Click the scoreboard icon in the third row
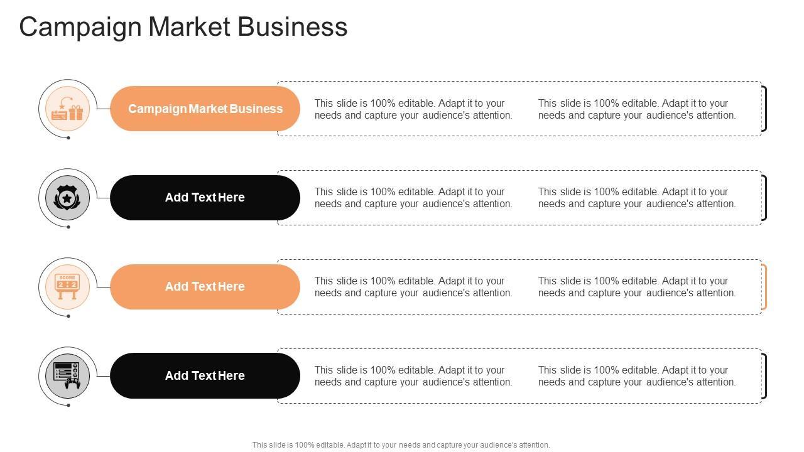Screen dimensions: 804x452 pos(67,287)
